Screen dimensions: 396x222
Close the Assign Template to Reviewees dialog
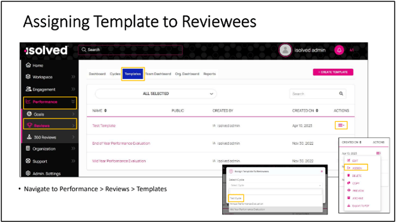point(322,171)
